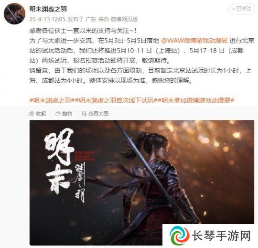Screen dimensions: 258x248
Task: Rotate the image with the 旋转 label
Action: pyautogui.click(x=67, y=114)
